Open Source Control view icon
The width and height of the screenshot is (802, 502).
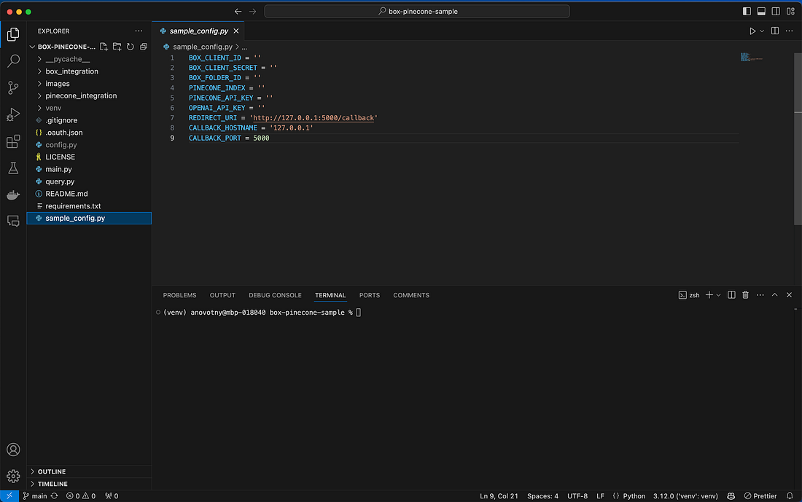[13, 87]
